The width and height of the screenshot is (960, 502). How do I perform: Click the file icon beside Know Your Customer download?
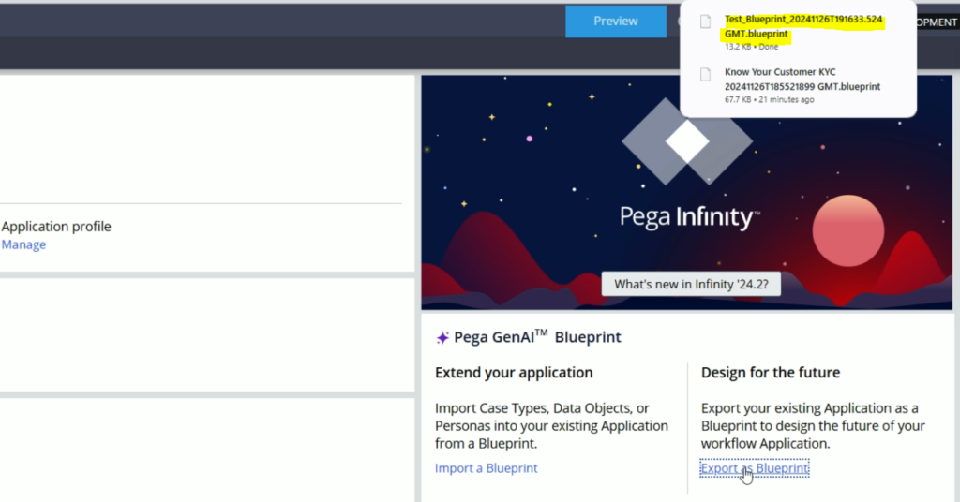(705, 75)
